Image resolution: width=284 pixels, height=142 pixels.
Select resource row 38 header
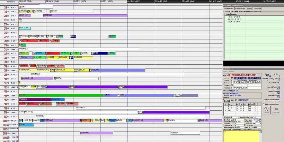click(x=9, y=70)
